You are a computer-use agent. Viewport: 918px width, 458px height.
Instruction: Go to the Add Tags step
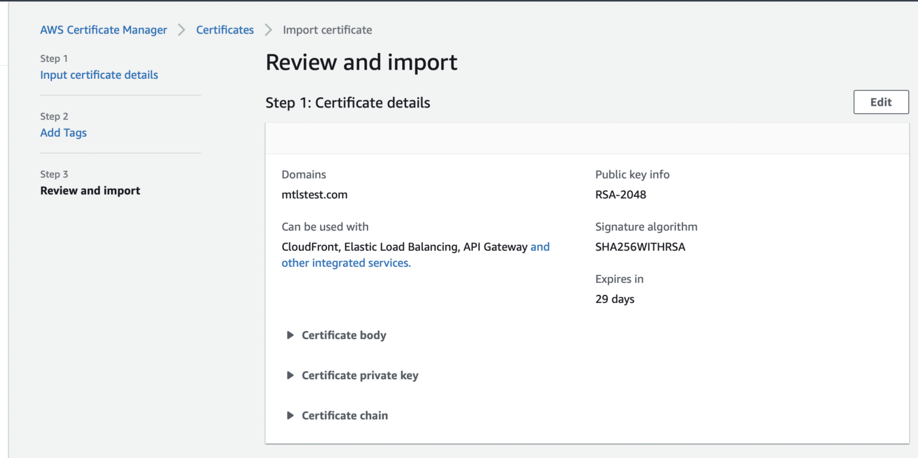click(x=63, y=133)
